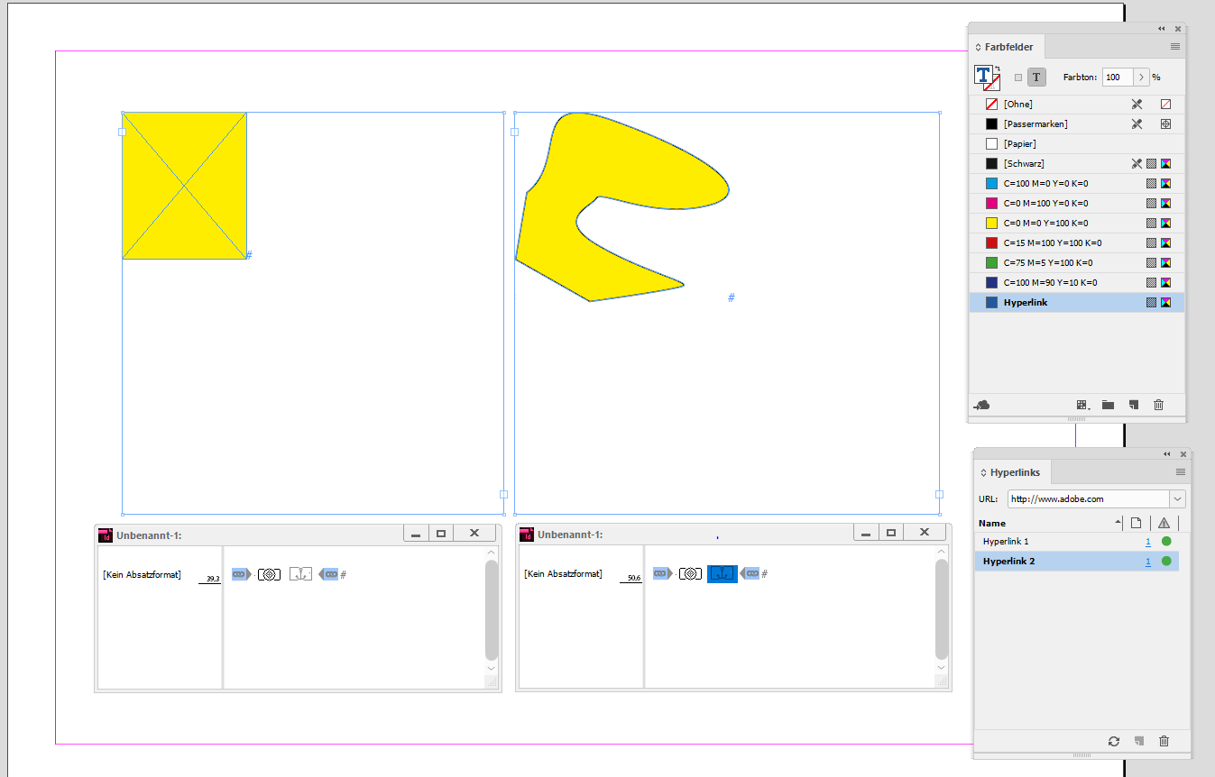The width and height of the screenshot is (1215, 777).
Task: Select the [Schwarz] swatch
Action: click(x=1077, y=163)
